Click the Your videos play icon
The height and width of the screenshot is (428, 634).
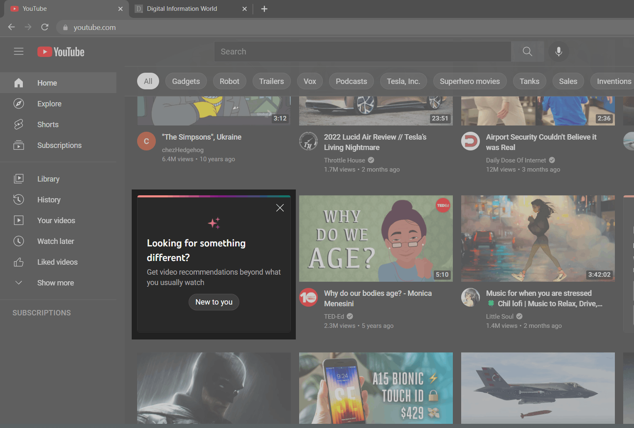(19, 220)
